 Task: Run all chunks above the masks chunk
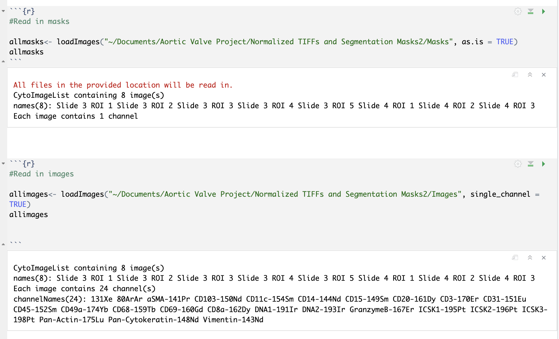click(530, 12)
